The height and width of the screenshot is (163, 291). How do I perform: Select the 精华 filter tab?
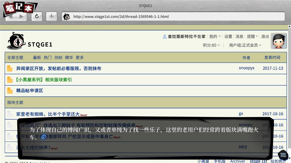69,57
